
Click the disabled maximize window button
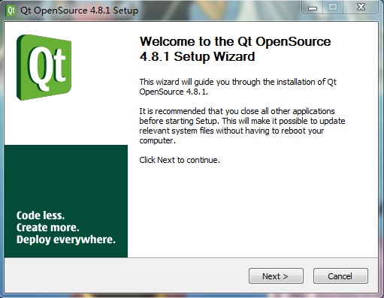(333, 8)
